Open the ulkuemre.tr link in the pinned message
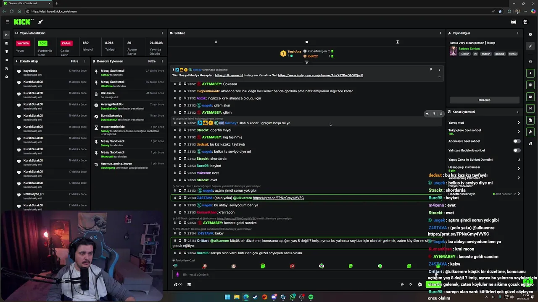Screen dimensions: 538x302 pos(229,75)
